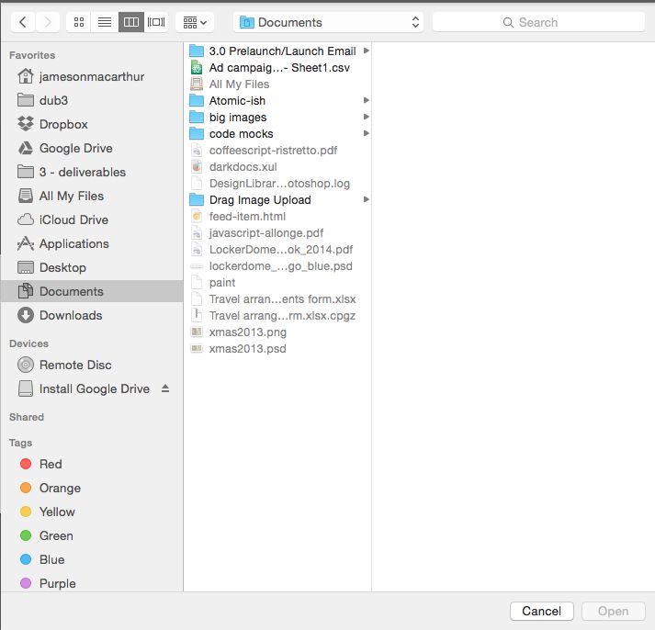Open the item arrangement dropdown
This screenshot has width=655, height=630.
195,21
